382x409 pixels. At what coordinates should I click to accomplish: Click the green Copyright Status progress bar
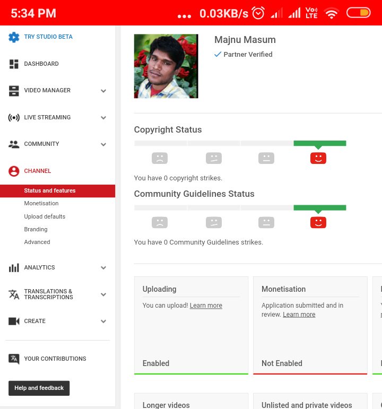pos(319,143)
